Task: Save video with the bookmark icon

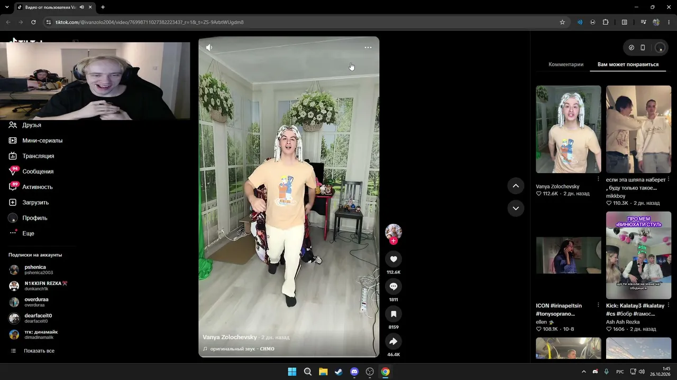Action: [x=394, y=314]
